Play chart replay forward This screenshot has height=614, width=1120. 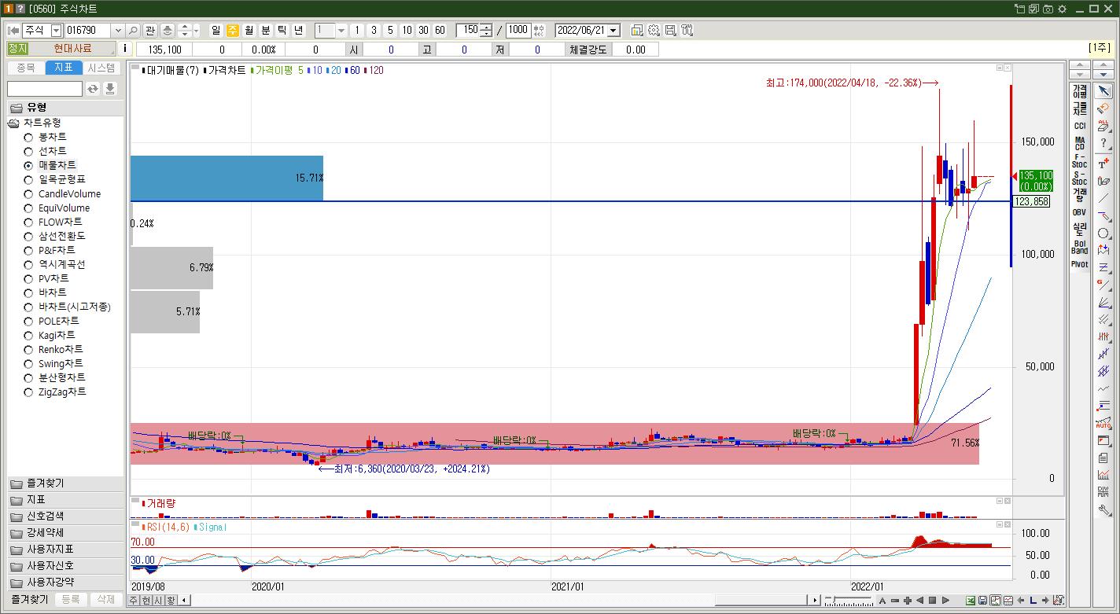945,601
